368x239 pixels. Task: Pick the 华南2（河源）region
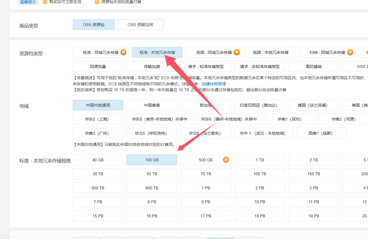(x=344, y=119)
